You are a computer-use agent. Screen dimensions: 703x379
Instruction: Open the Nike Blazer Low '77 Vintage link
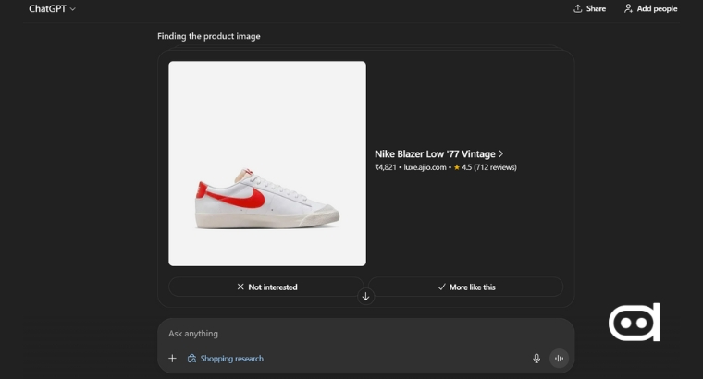[435, 154]
